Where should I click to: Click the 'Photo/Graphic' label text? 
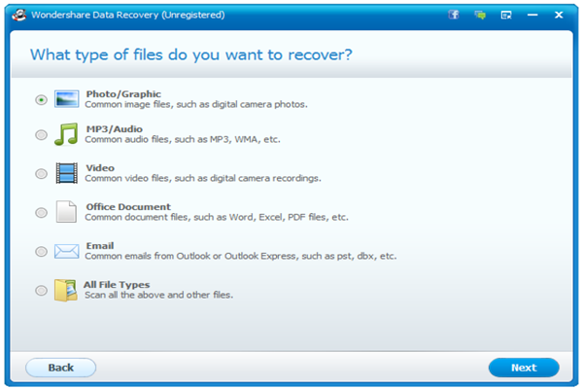(x=123, y=94)
